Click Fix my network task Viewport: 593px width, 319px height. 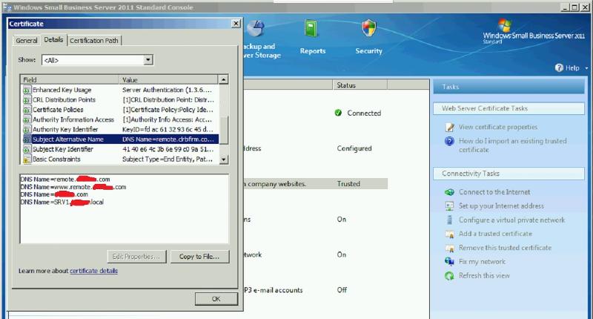click(x=483, y=261)
